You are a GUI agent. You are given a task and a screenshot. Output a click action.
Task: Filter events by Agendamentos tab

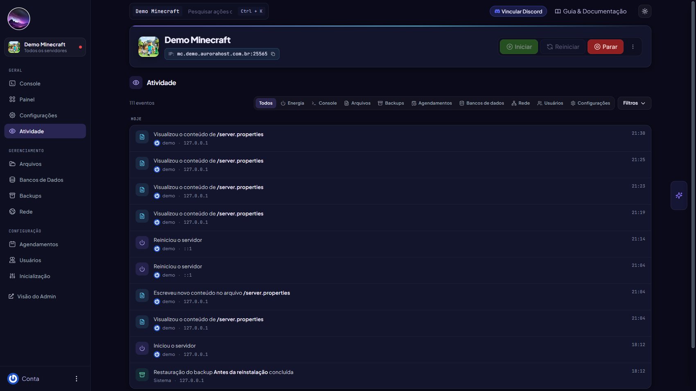432,103
